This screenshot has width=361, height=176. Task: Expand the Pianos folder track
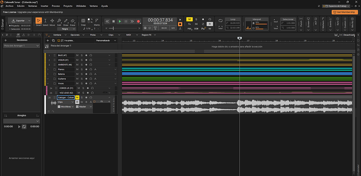pos(48,69)
